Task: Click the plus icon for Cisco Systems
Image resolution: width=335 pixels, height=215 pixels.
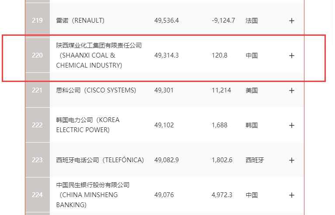Action: [292, 90]
